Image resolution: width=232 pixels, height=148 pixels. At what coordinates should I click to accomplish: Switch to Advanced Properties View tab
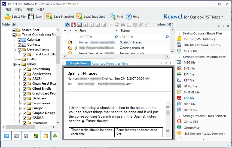coord(112,64)
